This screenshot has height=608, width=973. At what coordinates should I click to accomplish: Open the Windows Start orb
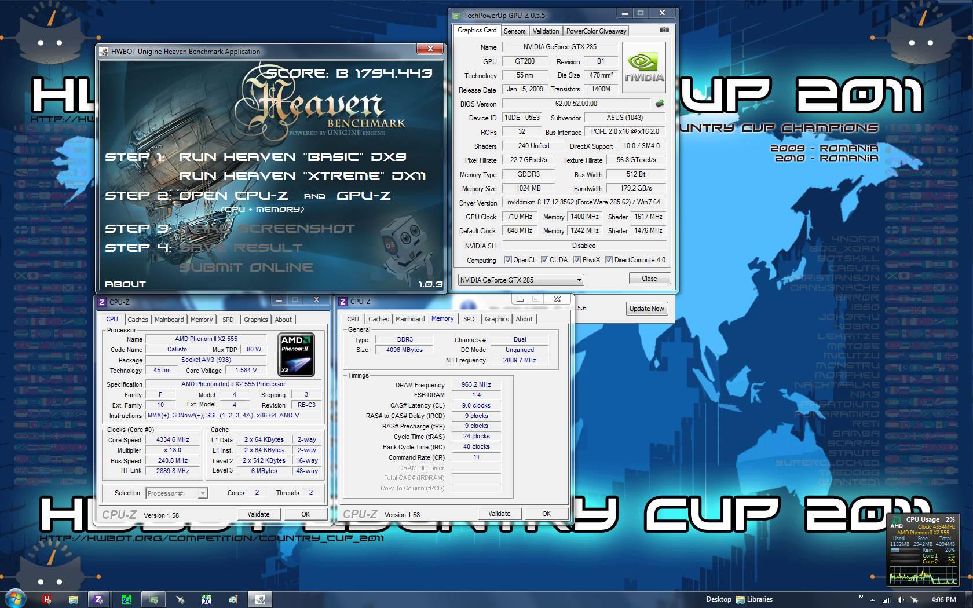pos(14,599)
